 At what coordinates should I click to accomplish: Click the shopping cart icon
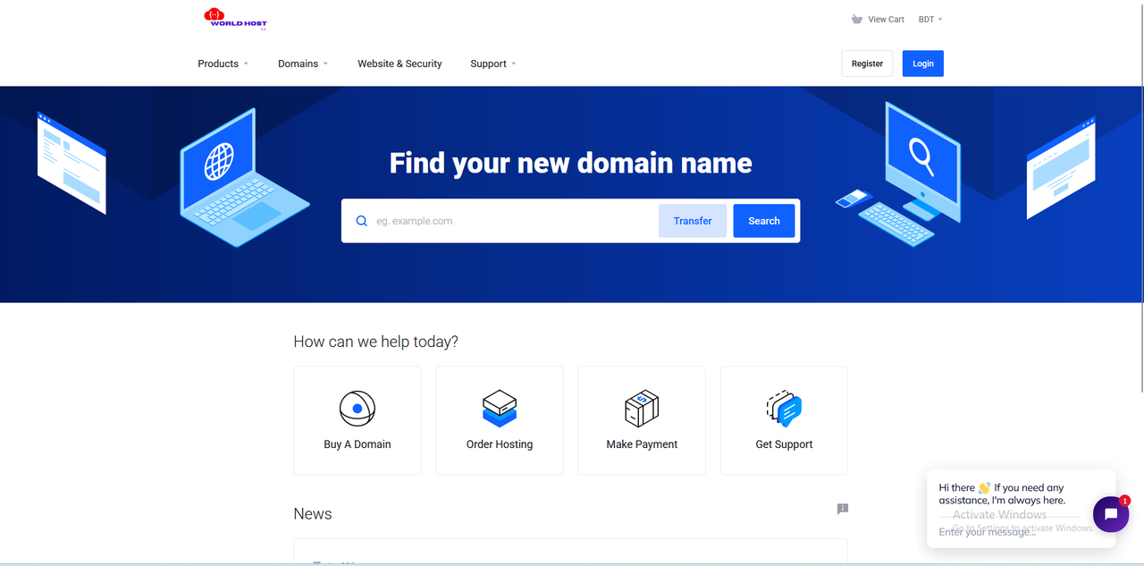tap(857, 19)
